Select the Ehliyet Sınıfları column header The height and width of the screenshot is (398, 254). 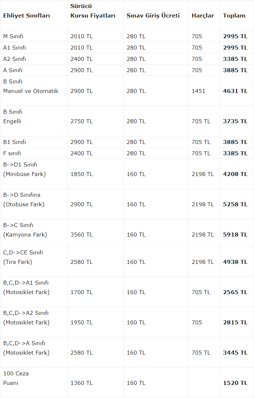pyautogui.click(x=26, y=15)
